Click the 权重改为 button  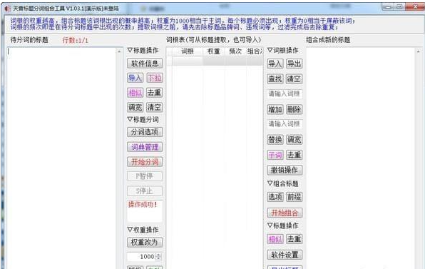[145, 242]
